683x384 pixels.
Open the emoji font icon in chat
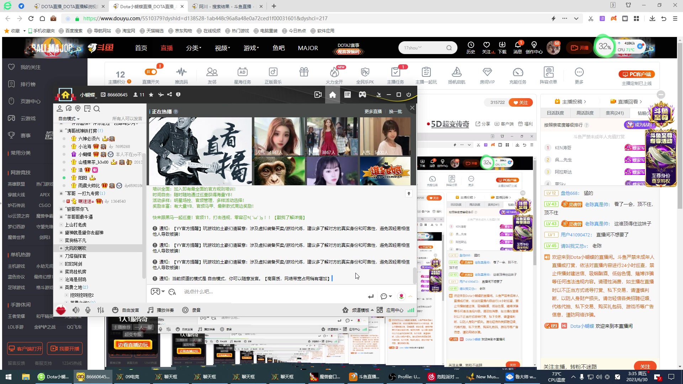pos(173,292)
